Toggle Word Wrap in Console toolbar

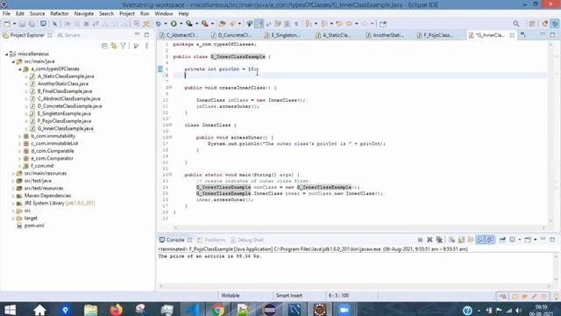click(x=470, y=240)
